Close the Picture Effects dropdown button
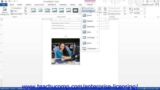The height and width of the screenshot is (90, 160). tap(88, 11)
